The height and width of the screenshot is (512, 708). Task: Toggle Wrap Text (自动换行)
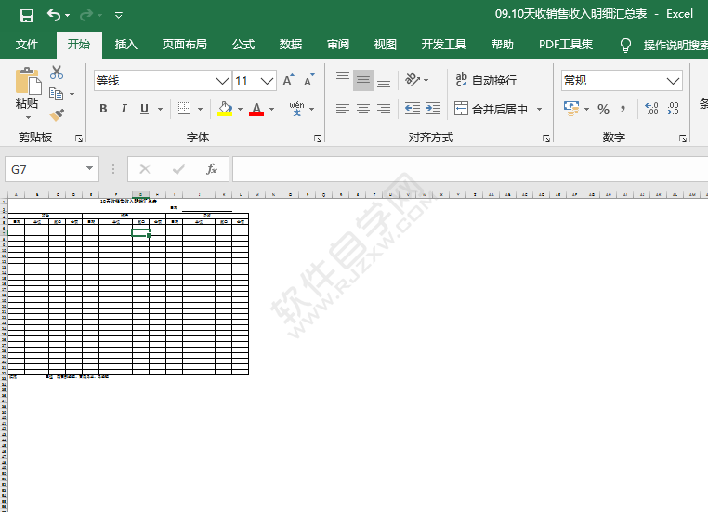coord(485,81)
